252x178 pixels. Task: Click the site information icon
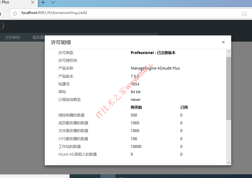click(x=15, y=14)
